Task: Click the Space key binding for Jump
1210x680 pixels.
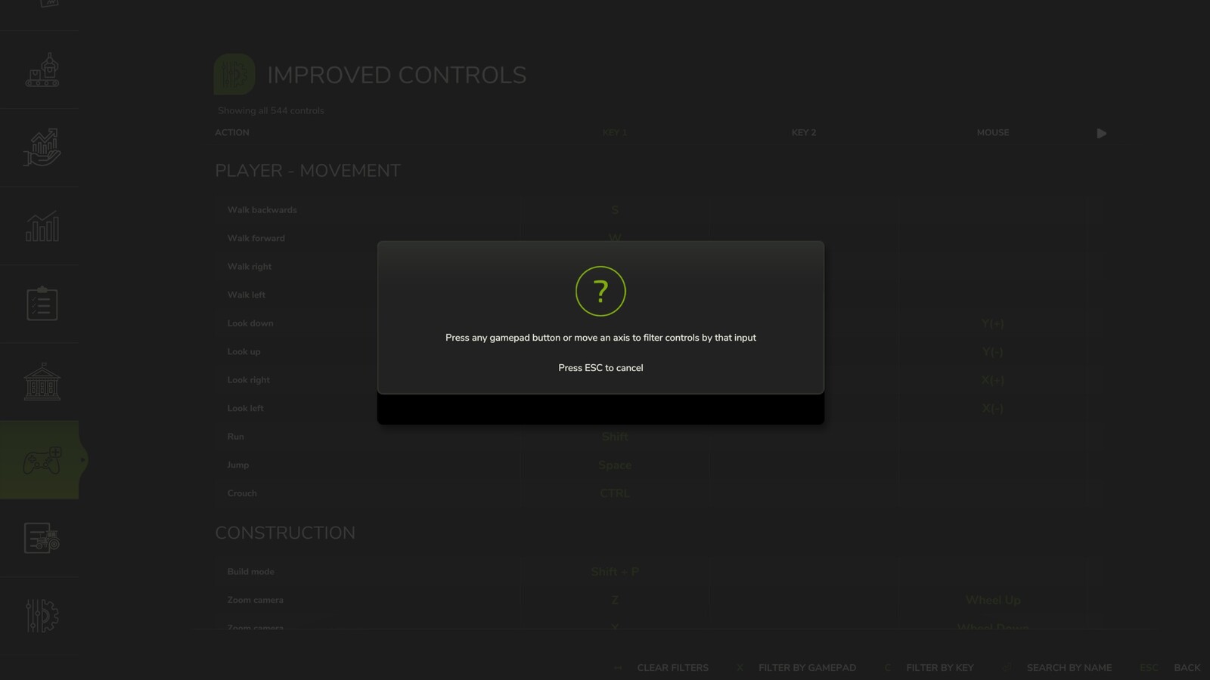Action: 615,465
